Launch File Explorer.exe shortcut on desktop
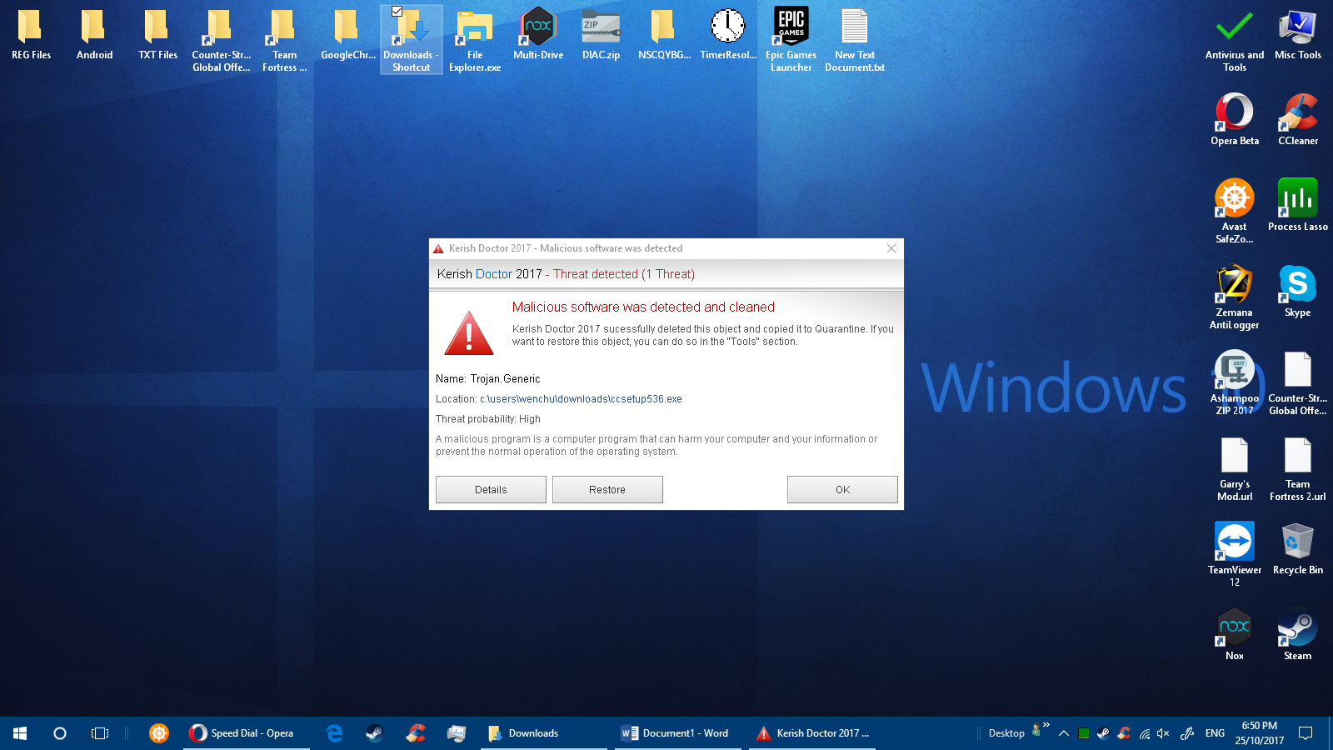 (475, 40)
